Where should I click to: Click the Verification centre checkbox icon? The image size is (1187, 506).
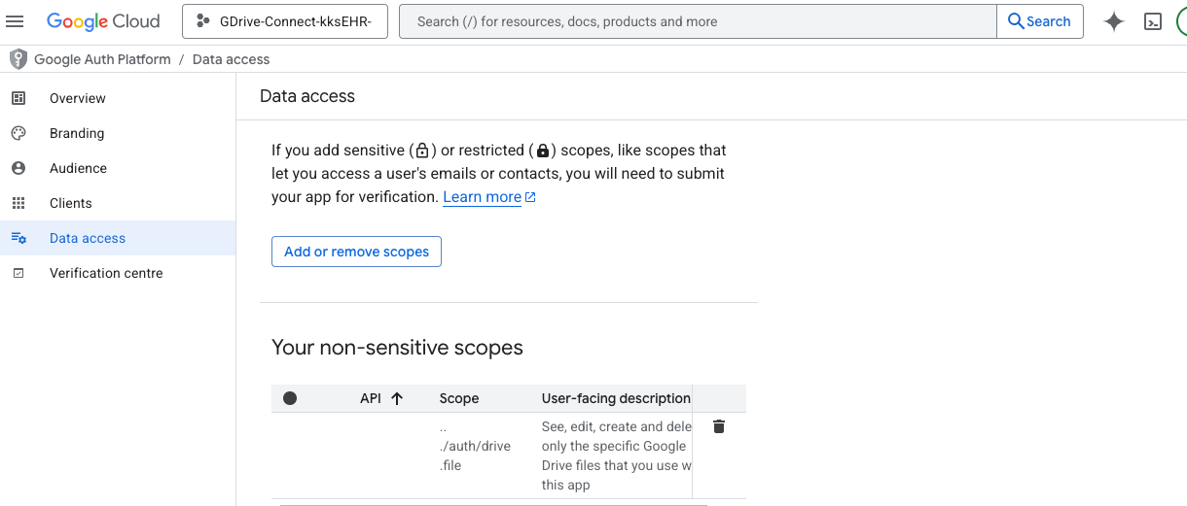click(x=18, y=273)
